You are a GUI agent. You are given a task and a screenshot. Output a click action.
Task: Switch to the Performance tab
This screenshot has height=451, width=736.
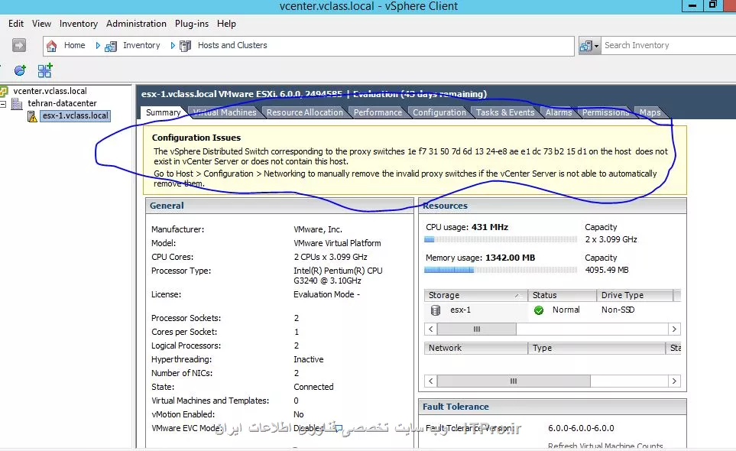coord(378,112)
